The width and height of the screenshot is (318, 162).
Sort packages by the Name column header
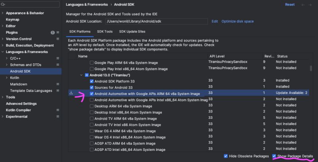(x=83, y=56)
